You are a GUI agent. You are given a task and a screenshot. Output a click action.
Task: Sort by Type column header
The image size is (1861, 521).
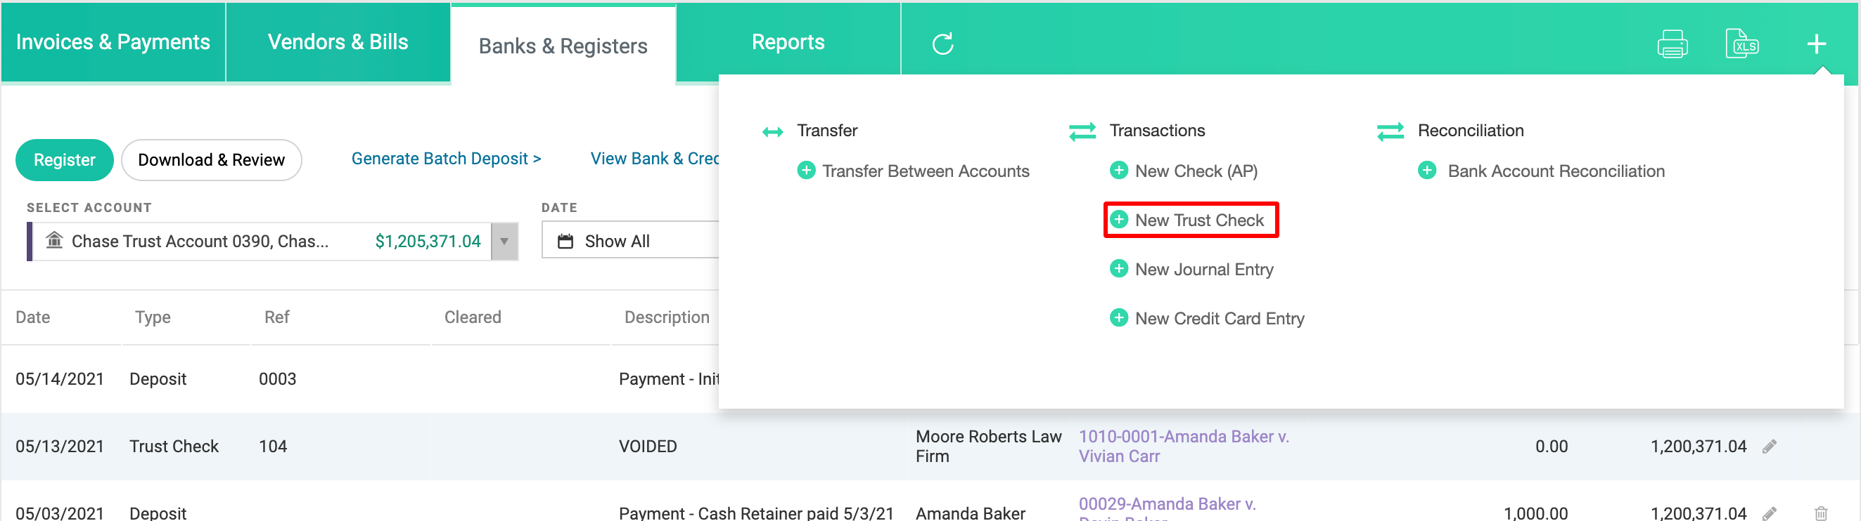point(153,317)
